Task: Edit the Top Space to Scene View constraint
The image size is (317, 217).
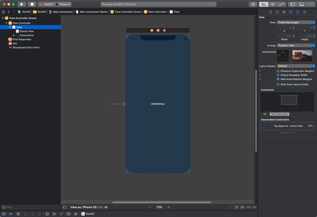Action: point(310,126)
